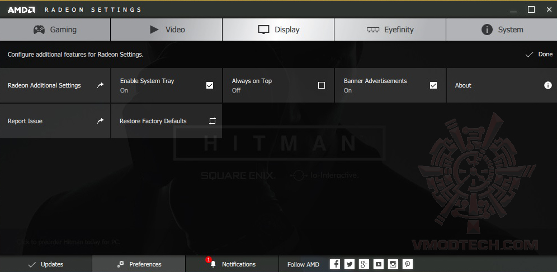Open AMD Twitter page icon
The width and height of the screenshot is (557, 272).
pos(350,264)
